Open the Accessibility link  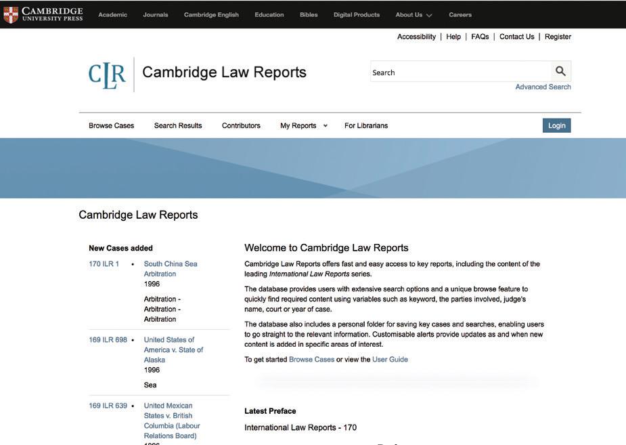[416, 37]
